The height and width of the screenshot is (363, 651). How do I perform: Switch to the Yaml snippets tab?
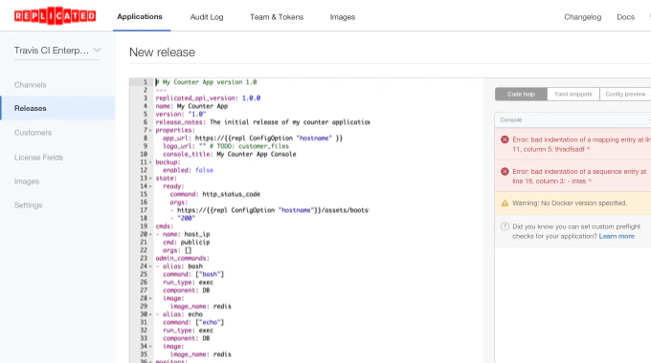573,94
